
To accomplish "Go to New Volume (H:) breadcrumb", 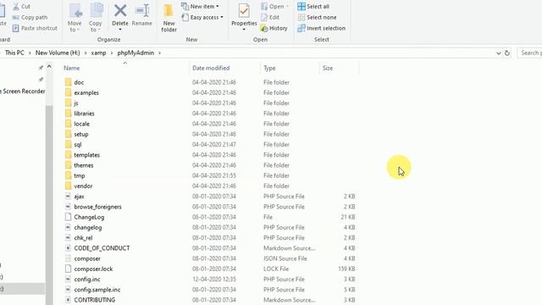I will tap(58, 53).
